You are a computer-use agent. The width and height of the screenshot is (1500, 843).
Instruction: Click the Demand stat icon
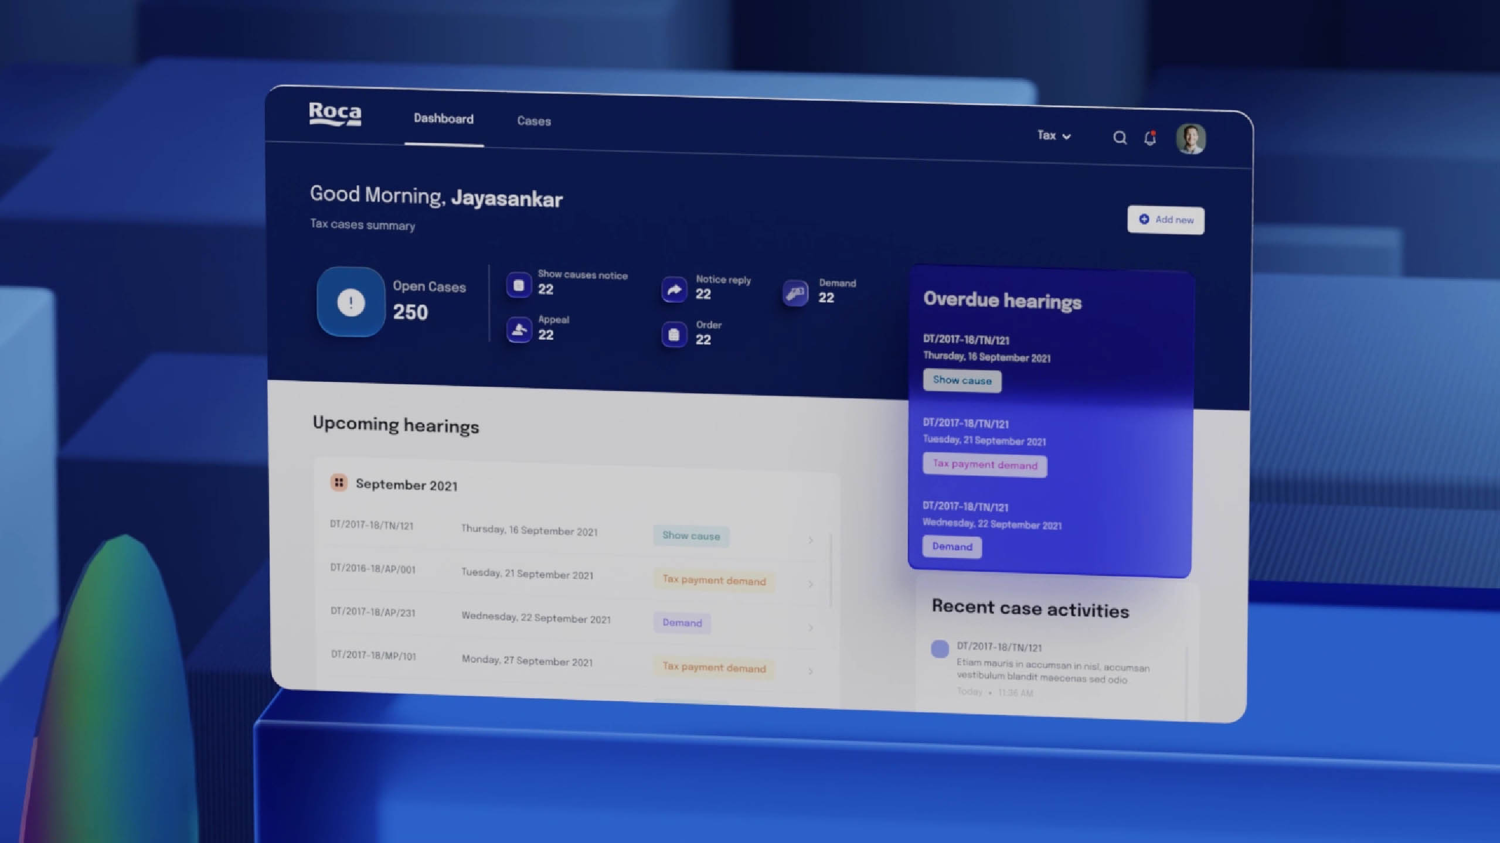pos(795,292)
